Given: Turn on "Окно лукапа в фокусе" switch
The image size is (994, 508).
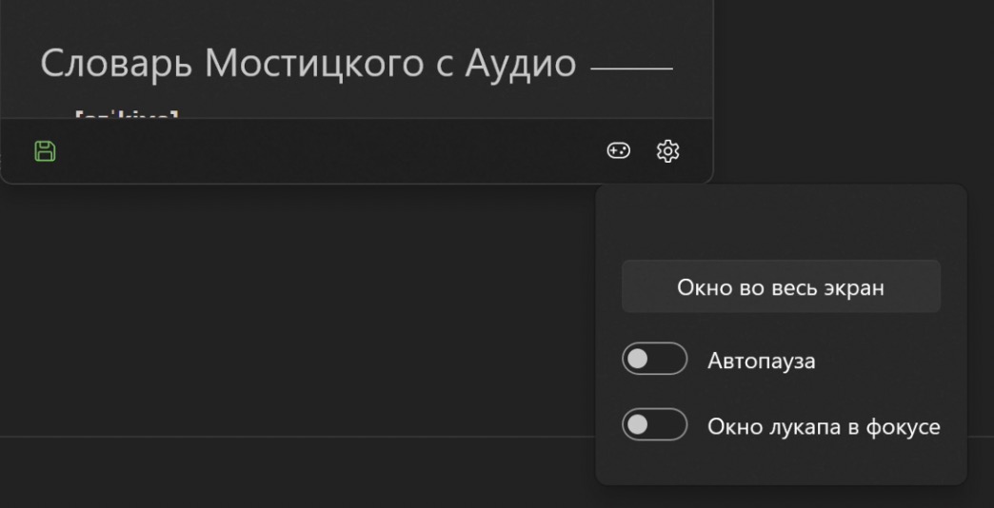Looking at the screenshot, I should pos(654,425).
